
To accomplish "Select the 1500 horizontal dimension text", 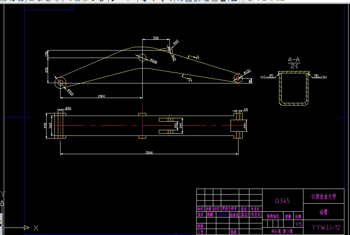I will pyautogui.click(x=101, y=96).
